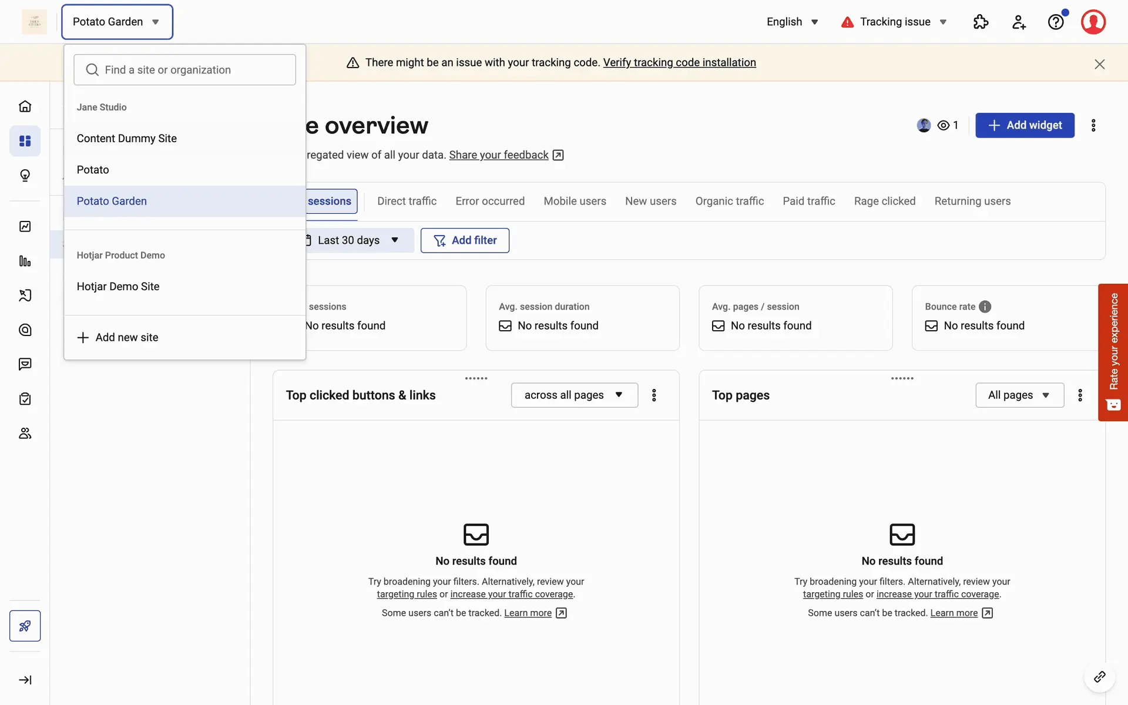Select Content Dummy Site from list
The height and width of the screenshot is (705, 1128).
point(126,138)
